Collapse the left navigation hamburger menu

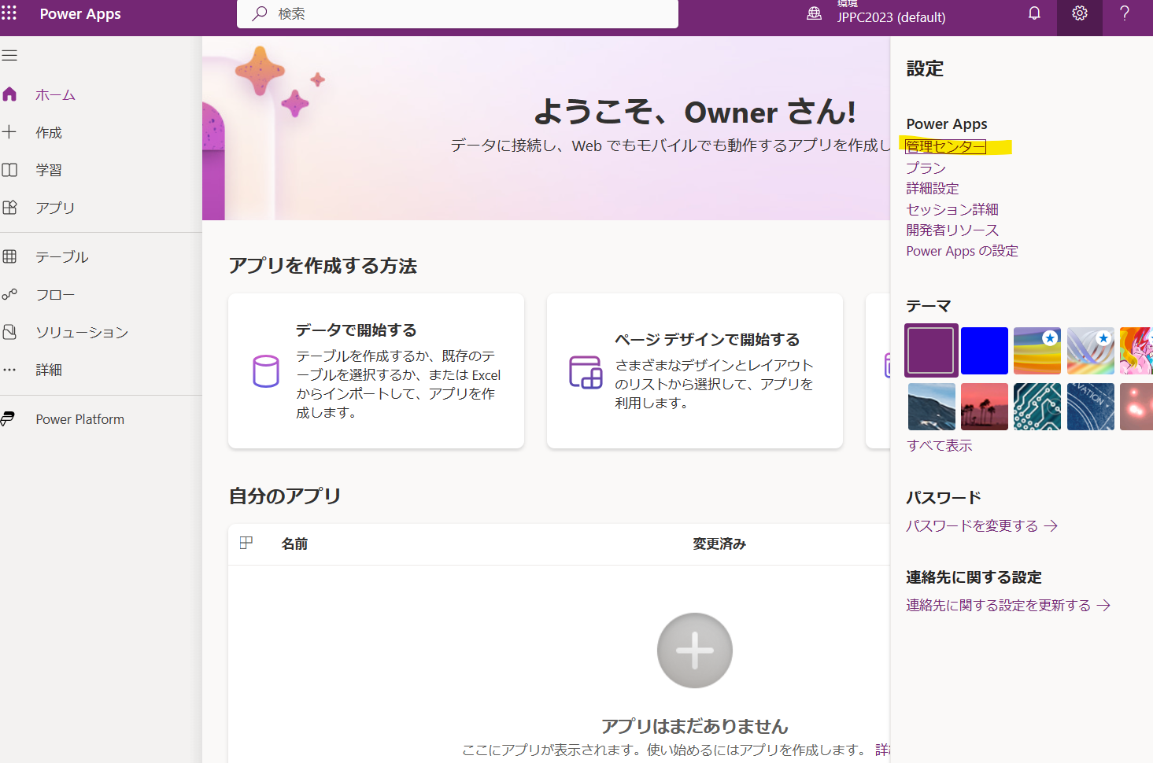pyautogui.click(x=9, y=56)
